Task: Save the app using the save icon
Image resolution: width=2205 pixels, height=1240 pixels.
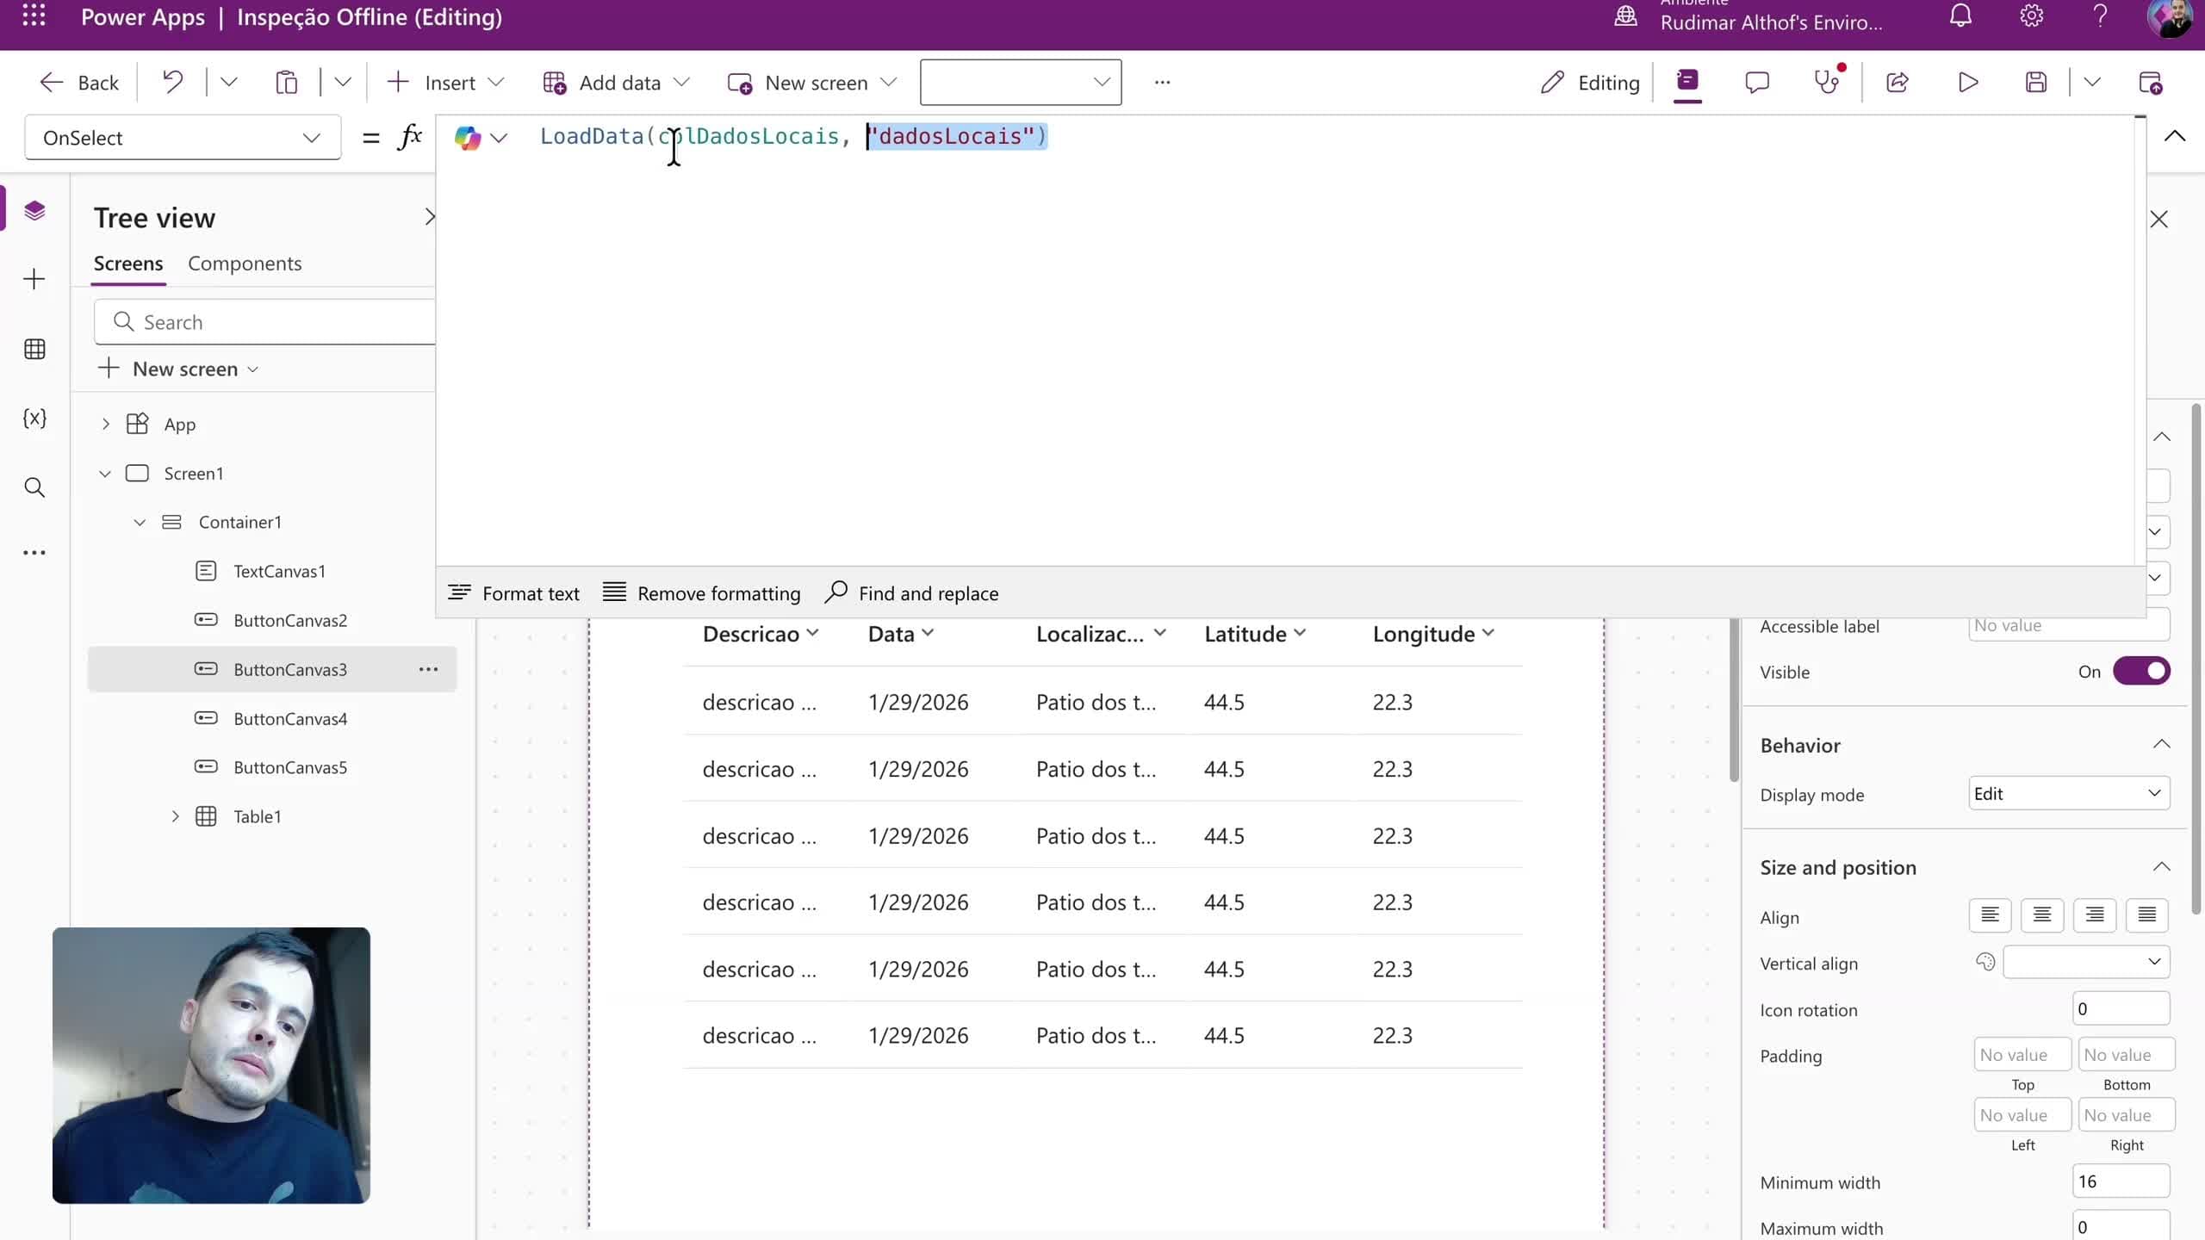Action: coord(2035,82)
